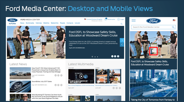Open the hamburger menu in the mobile view
Image resolution: width=184 pixels, height=102 pixels.
tap(134, 21)
